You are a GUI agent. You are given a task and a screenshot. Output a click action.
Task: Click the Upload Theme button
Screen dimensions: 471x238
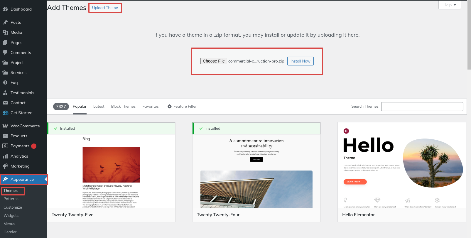(105, 8)
